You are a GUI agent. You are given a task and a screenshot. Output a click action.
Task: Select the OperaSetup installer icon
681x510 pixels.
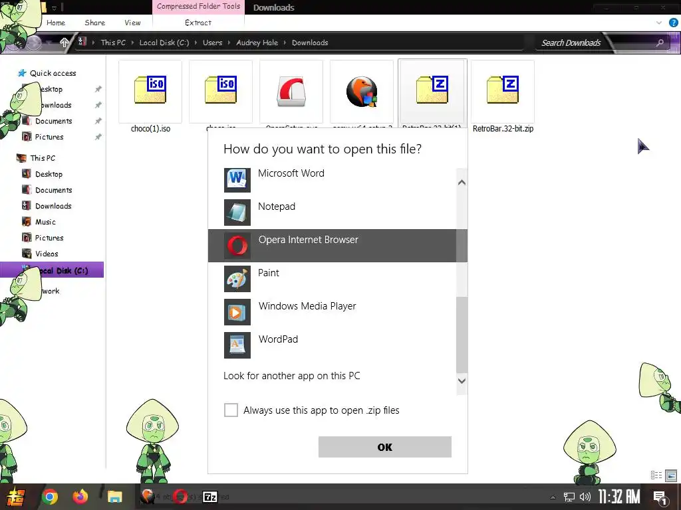pyautogui.click(x=291, y=91)
